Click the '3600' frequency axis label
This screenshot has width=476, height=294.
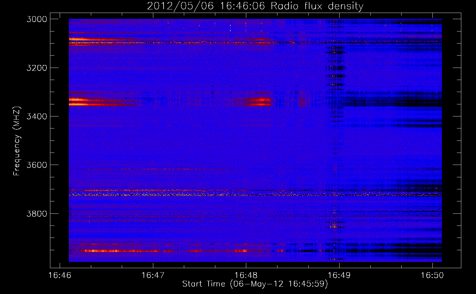click(37, 165)
